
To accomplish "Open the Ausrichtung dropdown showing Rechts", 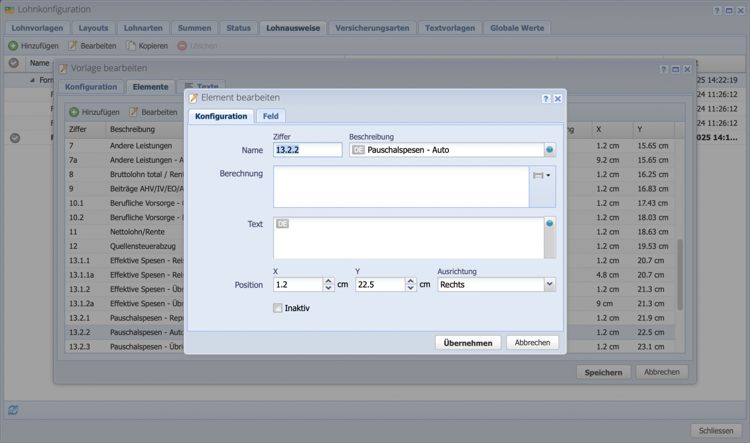I will (x=550, y=284).
